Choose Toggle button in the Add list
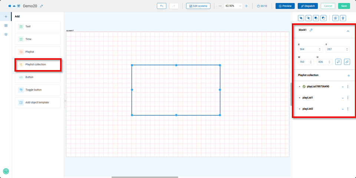Image resolution: width=356 pixels, height=178 pixels. pos(37,90)
